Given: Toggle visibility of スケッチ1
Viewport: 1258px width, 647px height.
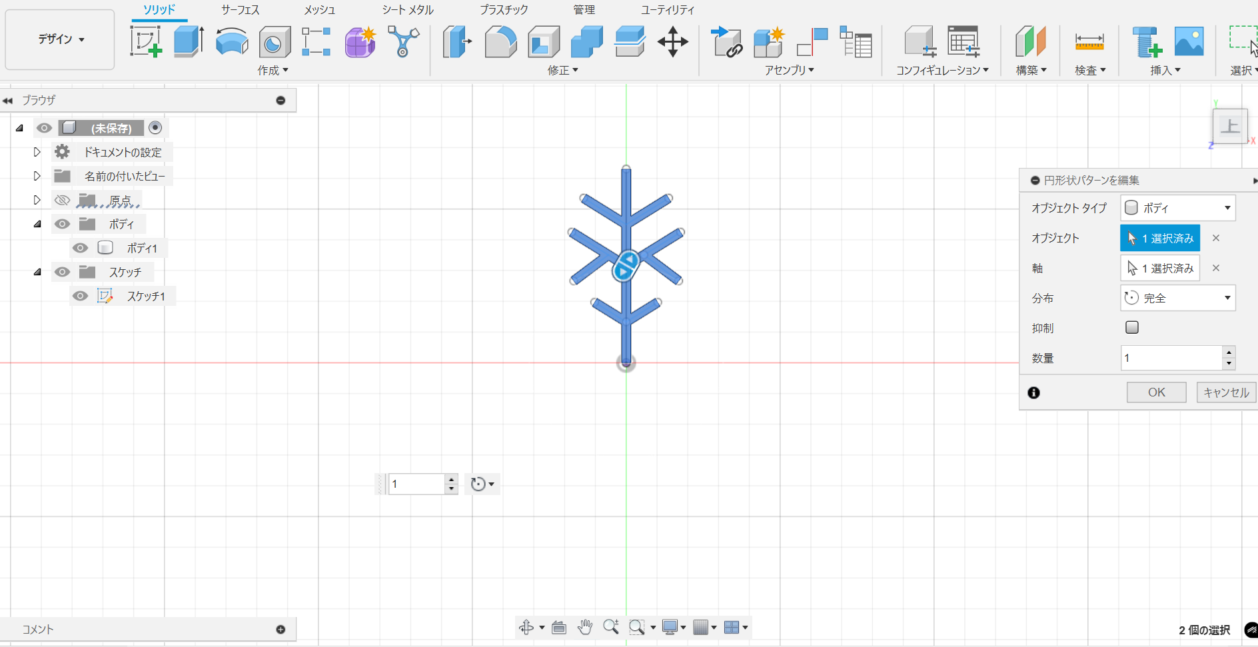Looking at the screenshot, I should (x=80, y=296).
